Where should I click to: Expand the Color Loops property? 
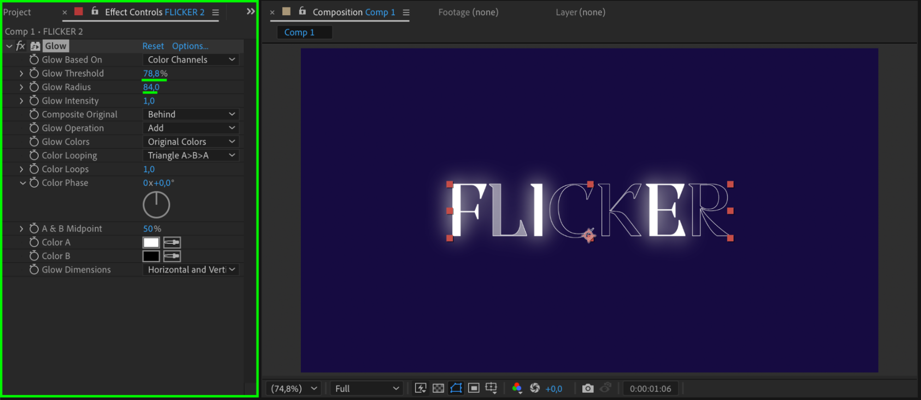(21, 169)
